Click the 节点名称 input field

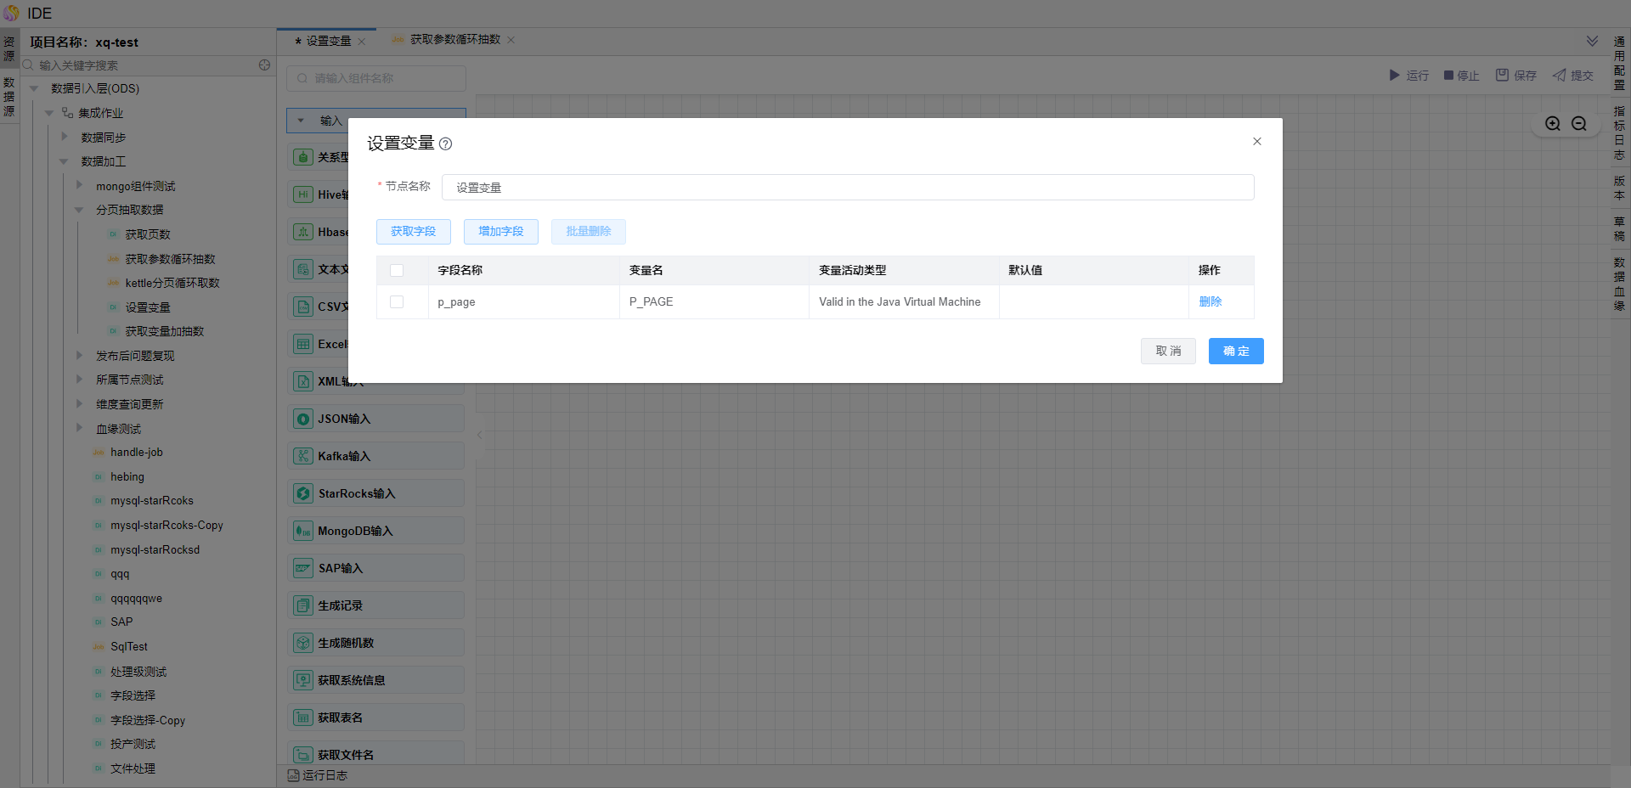coord(847,188)
